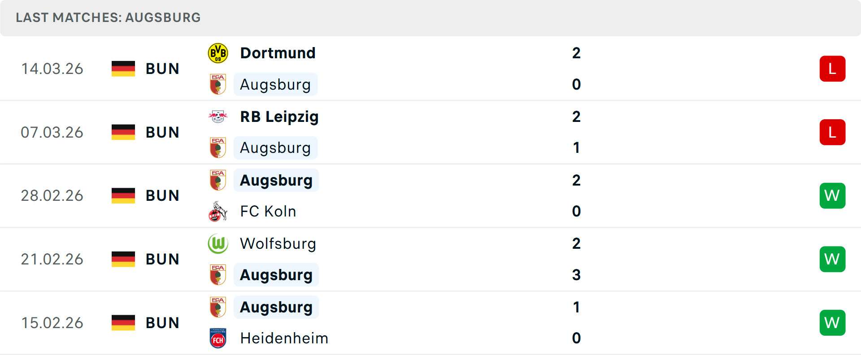Screen dimensions: 861x355
Task: Click the Heidenheim FCH logo
Action: click(218, 338)
